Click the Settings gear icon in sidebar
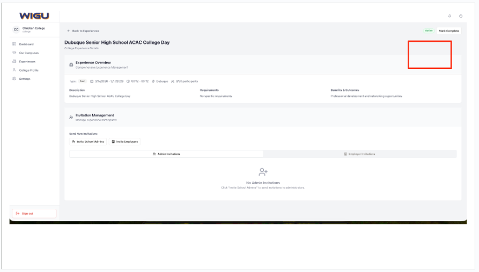Screen dimensions: 479x272 tap(14, 79)
